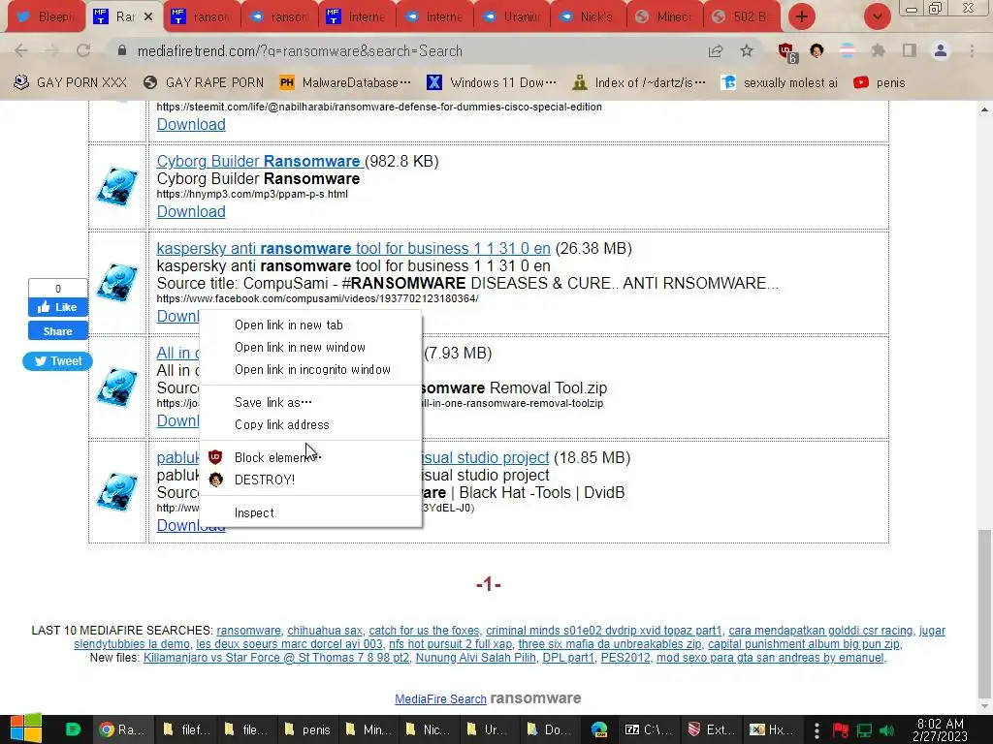Open nfs hot pursuit 2 full xap link
This screenshot has height=744, width=993.
[x=450, y=644]
